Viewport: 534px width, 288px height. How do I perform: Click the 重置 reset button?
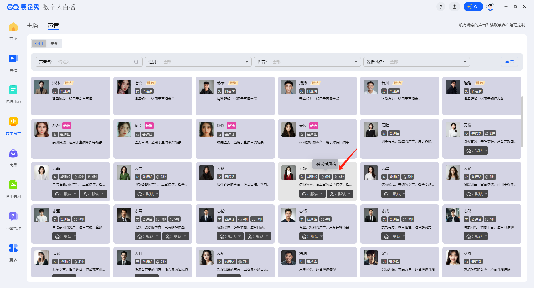[509, 62]
